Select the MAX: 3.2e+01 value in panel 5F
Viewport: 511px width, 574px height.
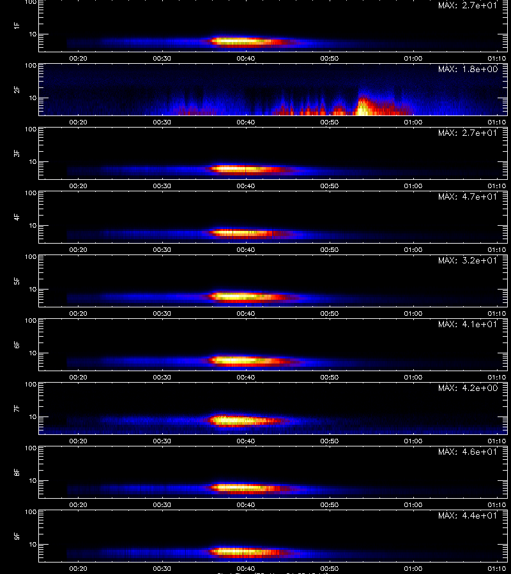coord(468,260)
